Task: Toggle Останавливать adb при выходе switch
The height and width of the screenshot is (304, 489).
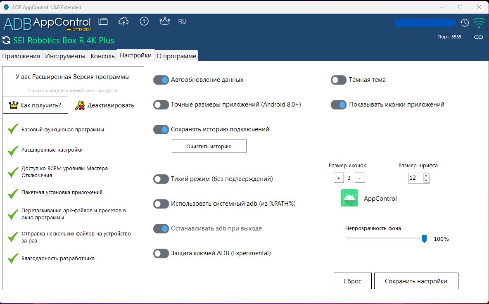Action: pos(161,228)
